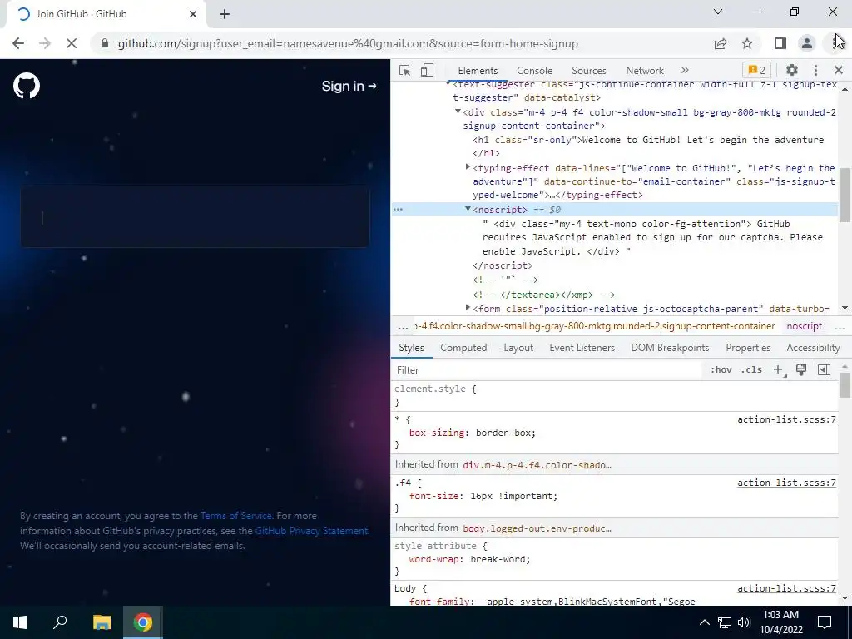Toggle the computed styles sidebar icon
This screenshot has height=639, width=852.
coord(824,370)
